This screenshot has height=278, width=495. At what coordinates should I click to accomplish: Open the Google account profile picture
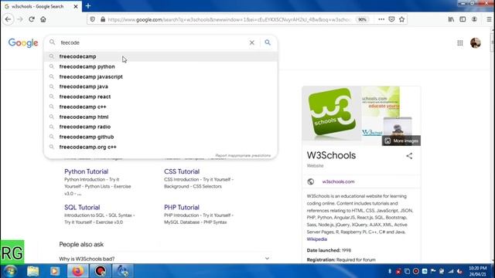click(x=476, y=43)
